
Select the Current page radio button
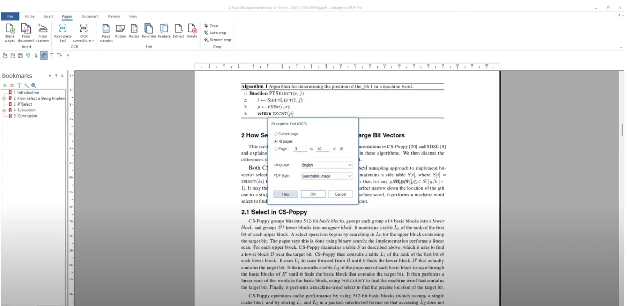pyautogui.click(x=276, y=134)
